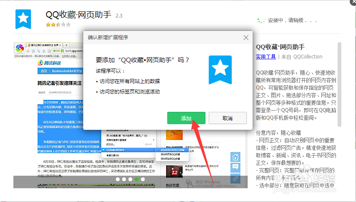Viewport: 356px width, 202px height.
Task: Select the third carousel dot
Action: point(130,179)
